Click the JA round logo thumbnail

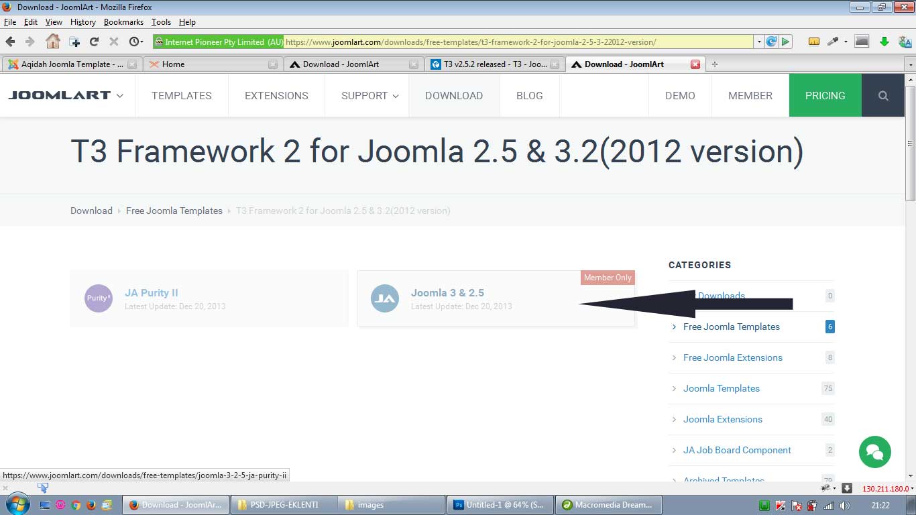(x=385, y=298)
